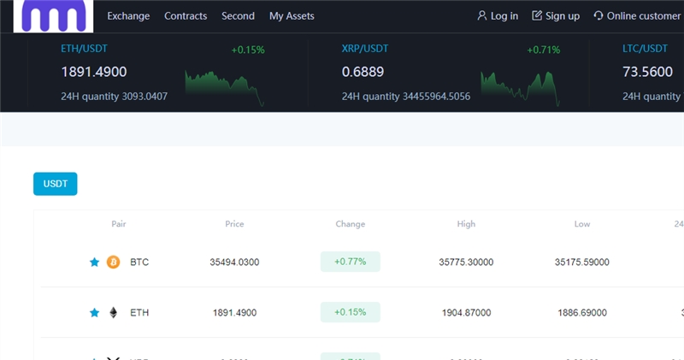Click the ETH +0.15% change badge in table
The image size is (684, 360).
coord(350,313)
